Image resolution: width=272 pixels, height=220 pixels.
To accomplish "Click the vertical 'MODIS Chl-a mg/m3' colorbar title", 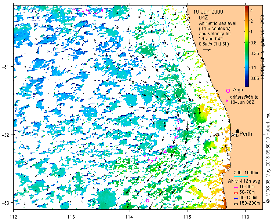I will coord(263,47).
